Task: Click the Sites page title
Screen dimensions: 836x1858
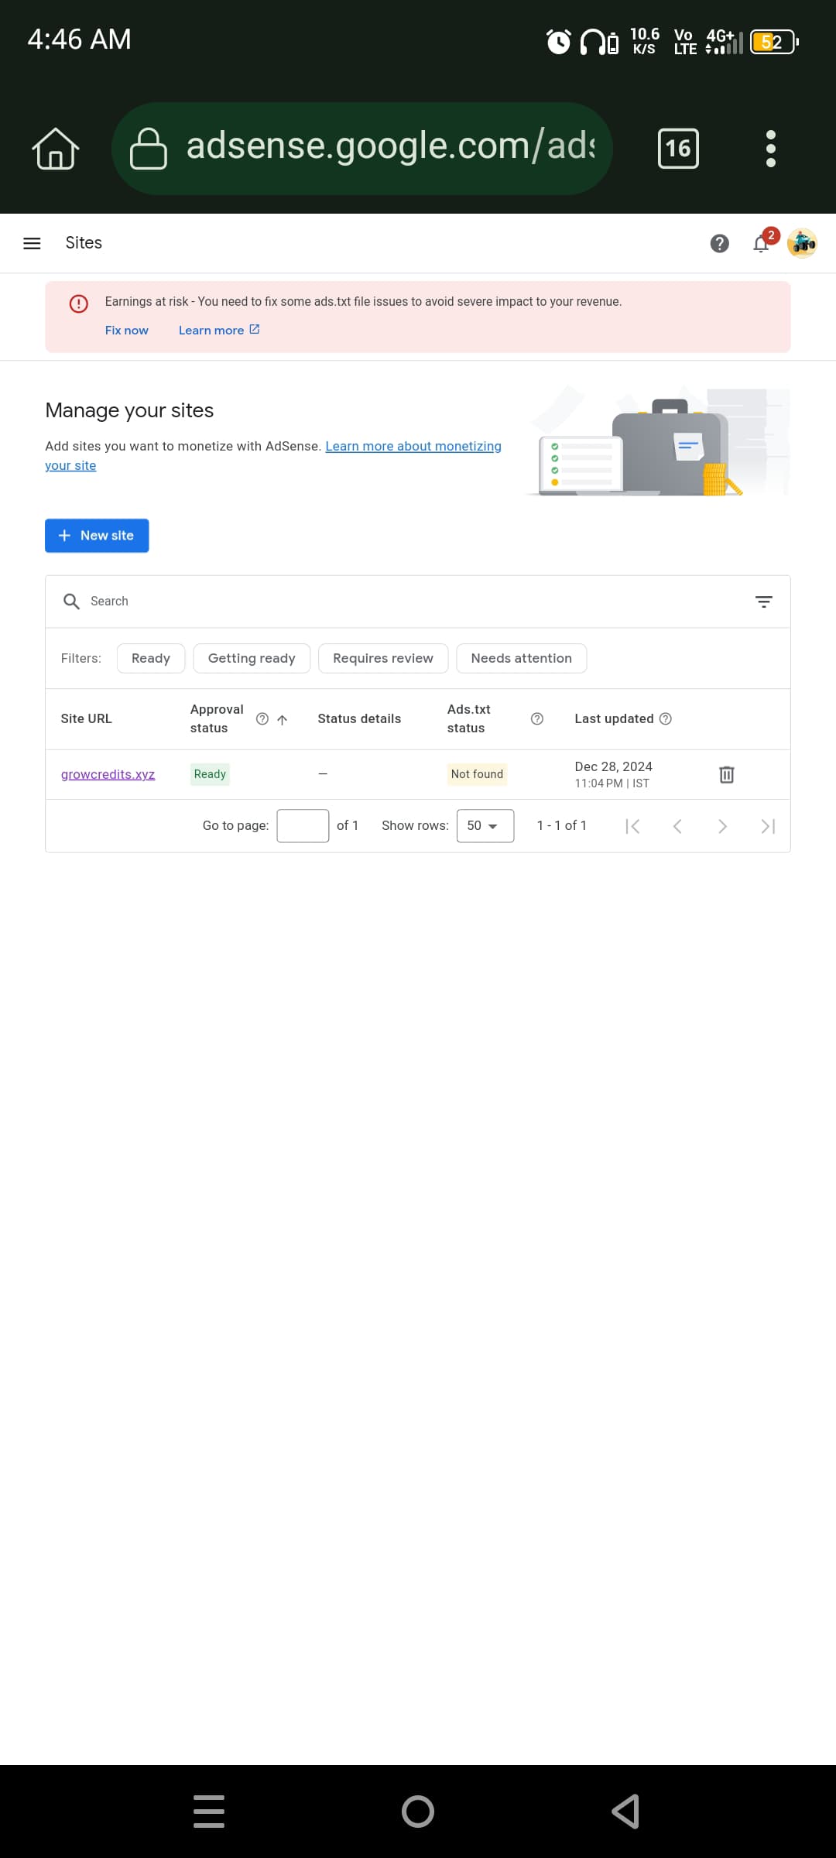Action: (x=84, y=243)
